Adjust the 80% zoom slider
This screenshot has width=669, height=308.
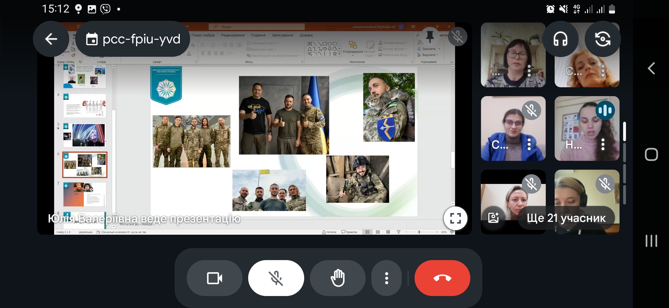click(x=419, y=232)
